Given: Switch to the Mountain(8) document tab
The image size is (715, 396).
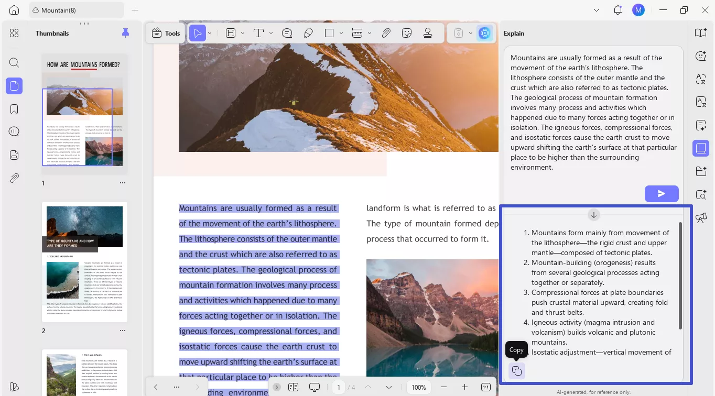Looking at the screenshot, I should pos(72,9).
